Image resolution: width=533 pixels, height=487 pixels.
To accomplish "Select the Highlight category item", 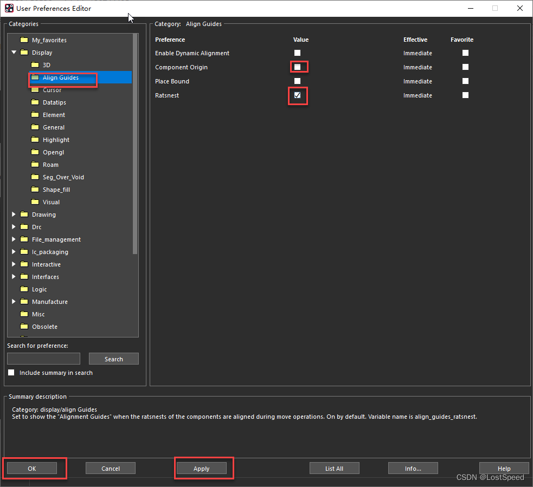I will click(x=56, y=140).
